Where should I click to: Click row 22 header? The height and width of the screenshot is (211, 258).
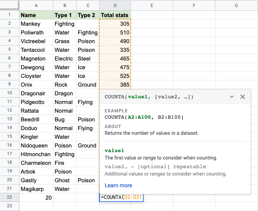(9, 198)
